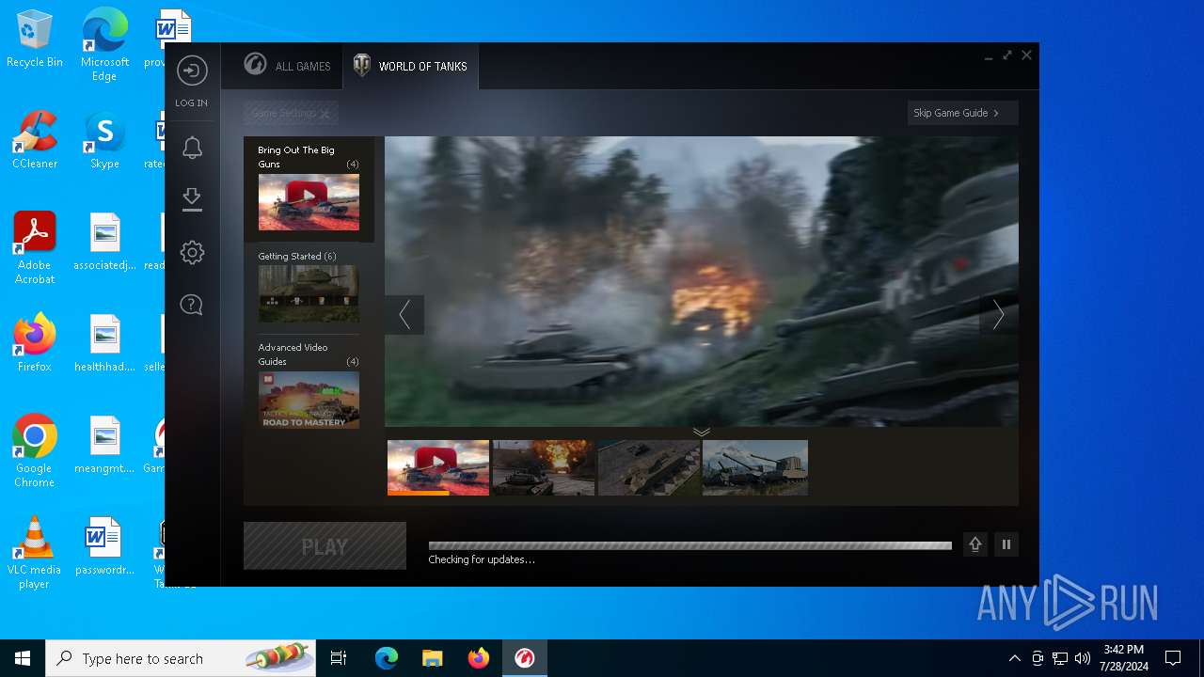The height and width of the screenshot is (677, 1204).
Task: Open the help question mark icon
Action: [x=192, y=305]
